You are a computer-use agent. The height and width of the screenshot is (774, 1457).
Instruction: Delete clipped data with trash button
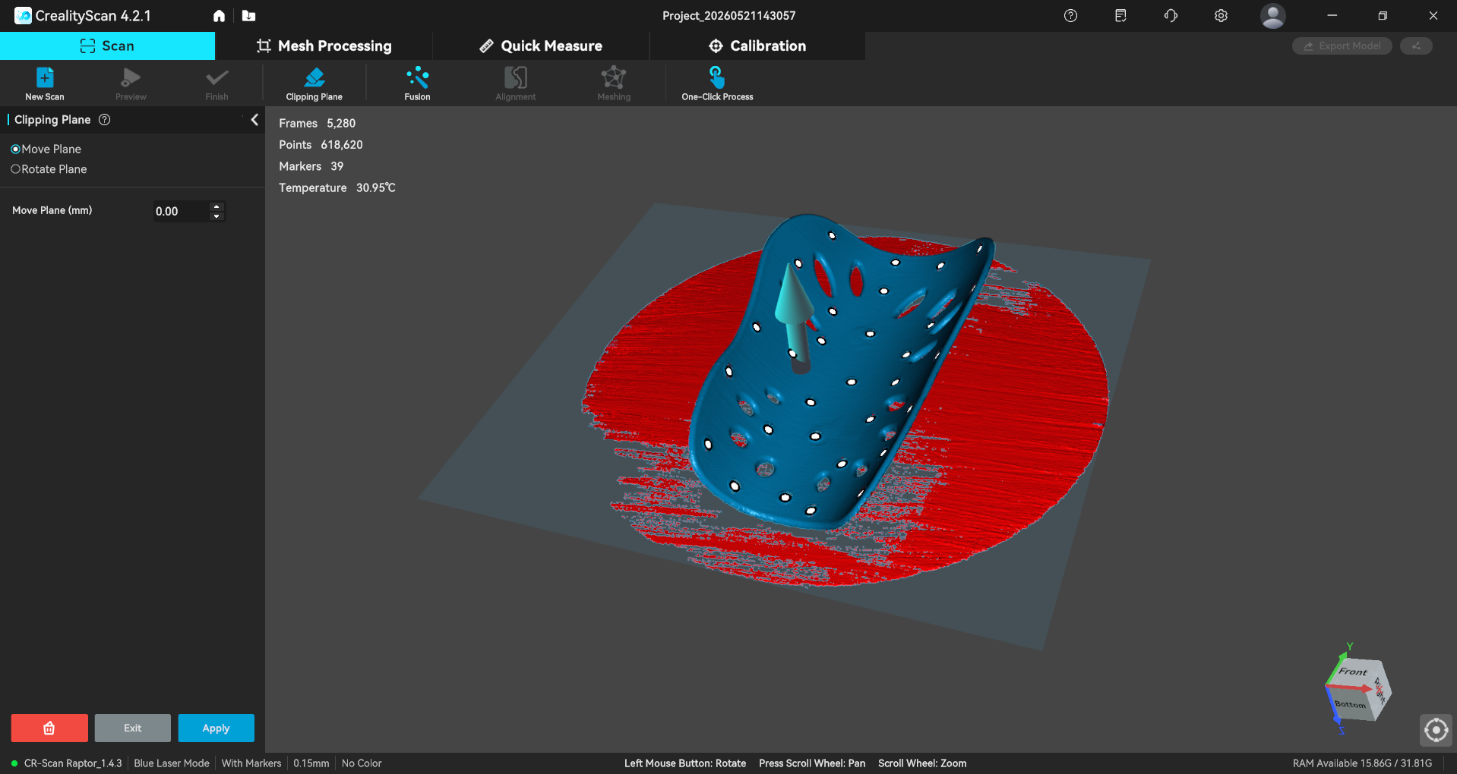(49, 728)
